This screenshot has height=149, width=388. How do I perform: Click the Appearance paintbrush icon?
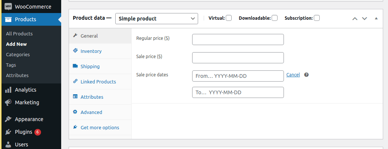tap(8, 119)
